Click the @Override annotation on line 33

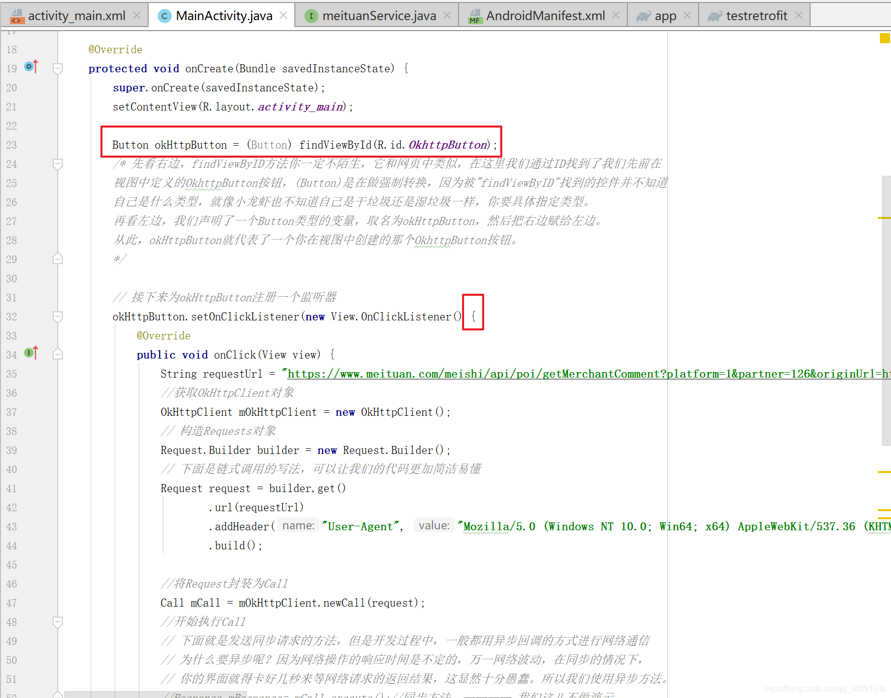coord(164,335)
